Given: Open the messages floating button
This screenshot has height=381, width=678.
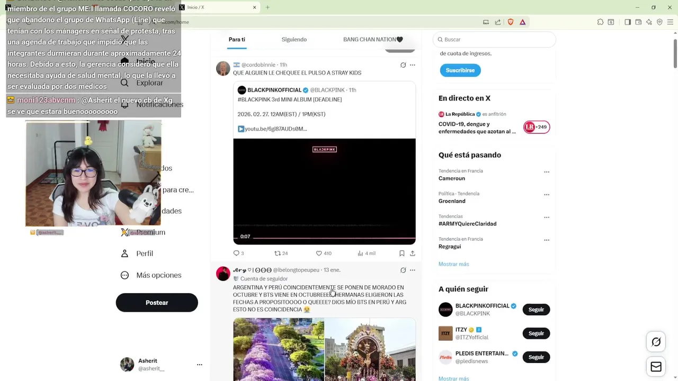Looking at the screenshot, I should [656, 367].
